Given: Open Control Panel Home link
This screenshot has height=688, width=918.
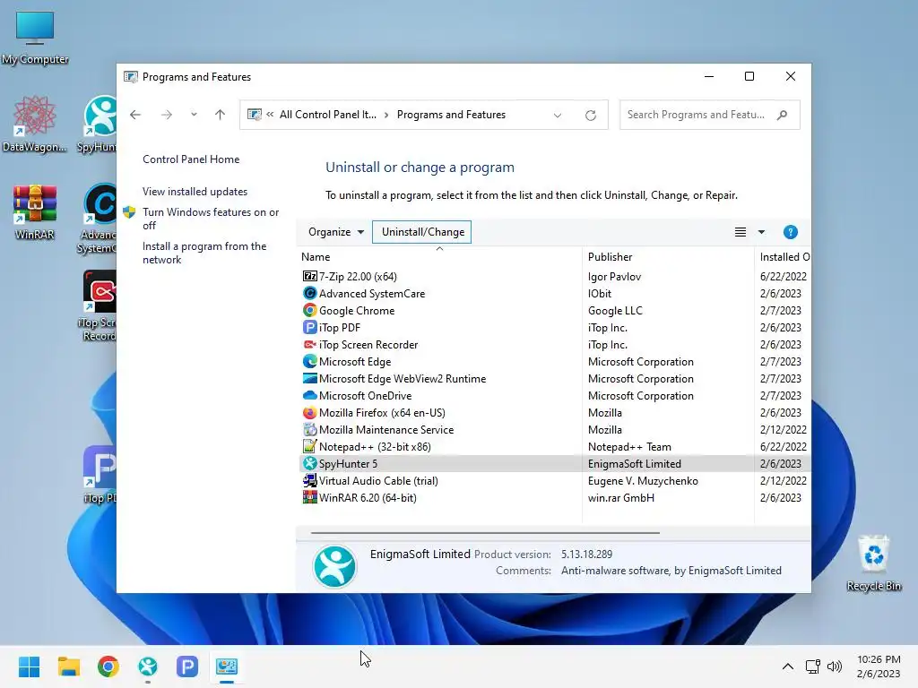Looking at the screenshot, I should tap(191, 159).
